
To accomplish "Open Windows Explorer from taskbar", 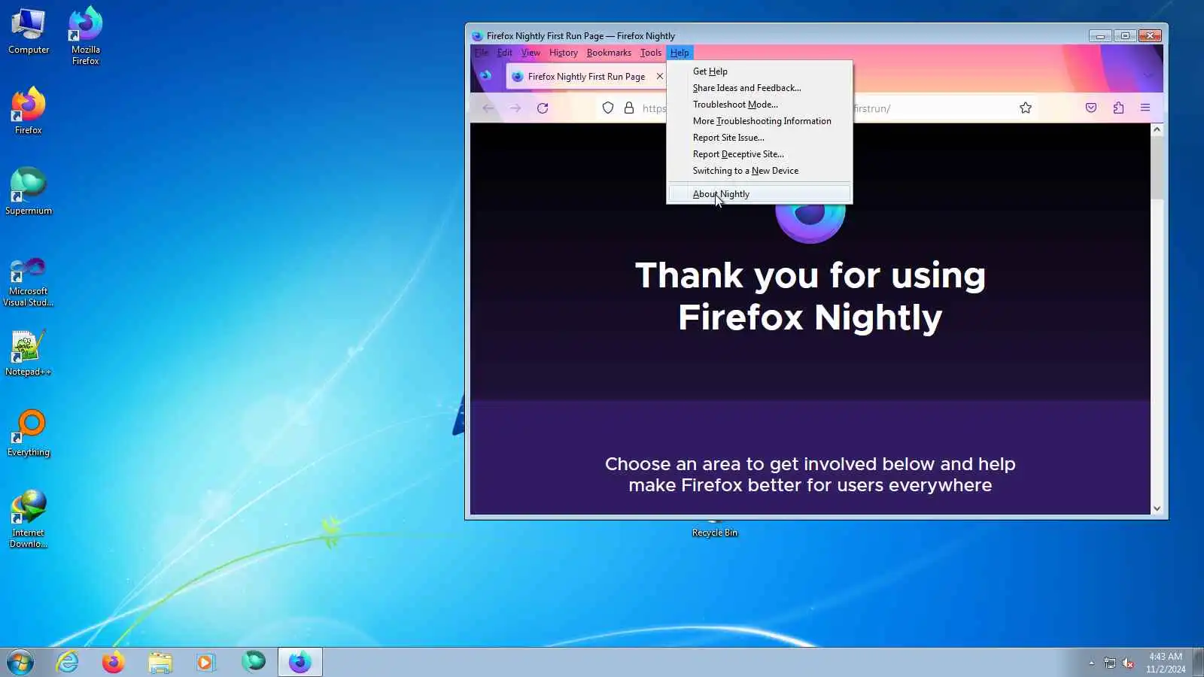I will tap(160, 663).
